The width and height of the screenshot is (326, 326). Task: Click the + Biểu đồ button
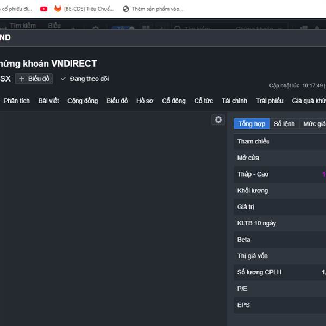34,79
